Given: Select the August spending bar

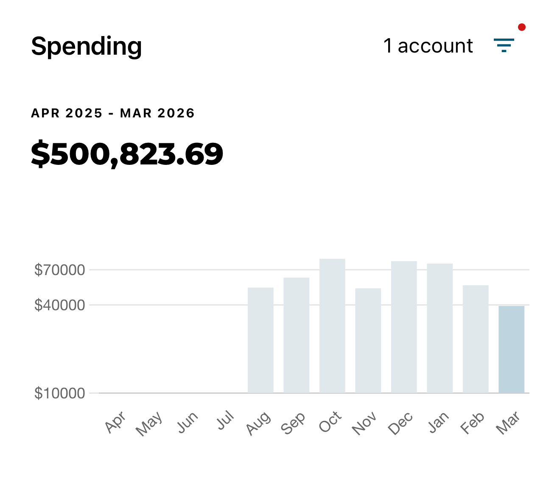Looking at the screenshot, I should coord(260,340).
